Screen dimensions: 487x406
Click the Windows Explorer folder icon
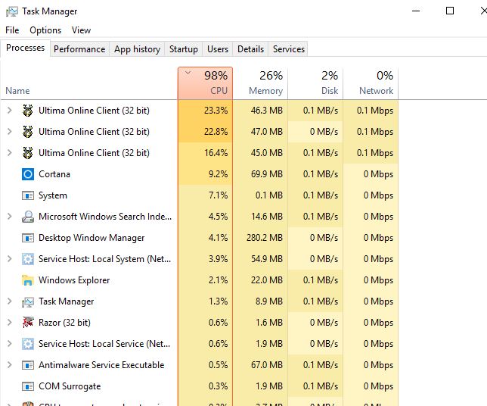pos(28,280)
